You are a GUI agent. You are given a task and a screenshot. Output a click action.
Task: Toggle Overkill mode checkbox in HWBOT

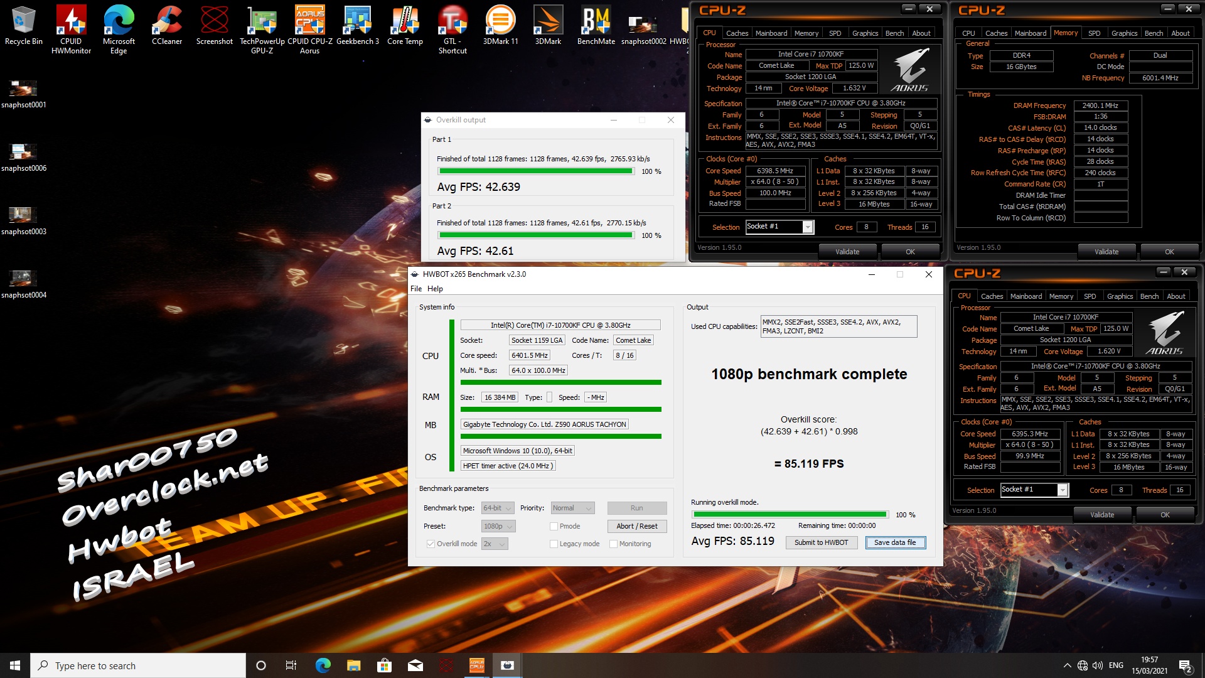[431, 544]
